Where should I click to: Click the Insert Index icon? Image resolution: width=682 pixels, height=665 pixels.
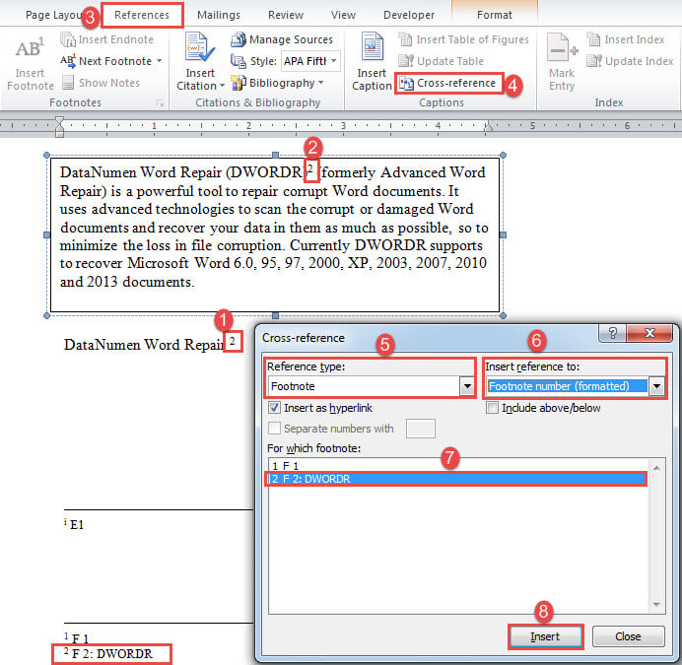click(x=593, y=39)
